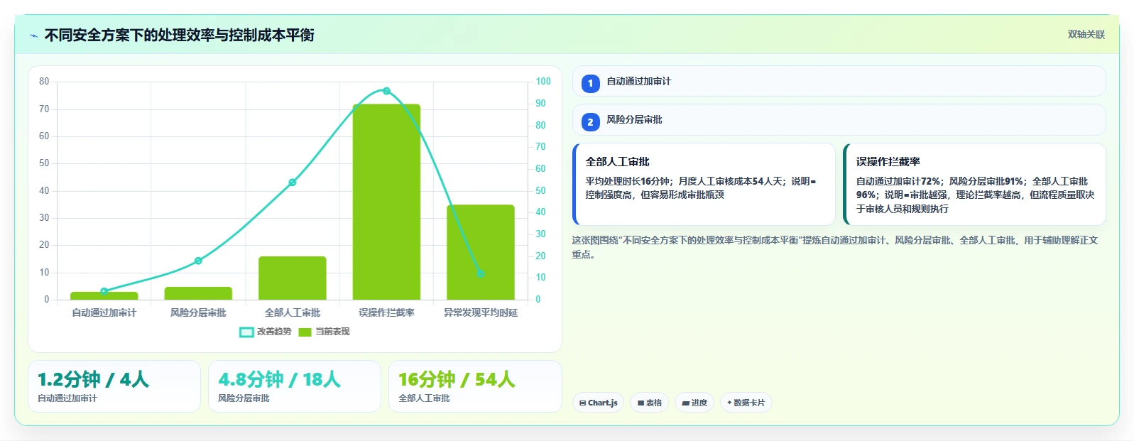Click trend line point above 风险分层审批 bar
Viewport: 1134px width, 441px height.
198,261
